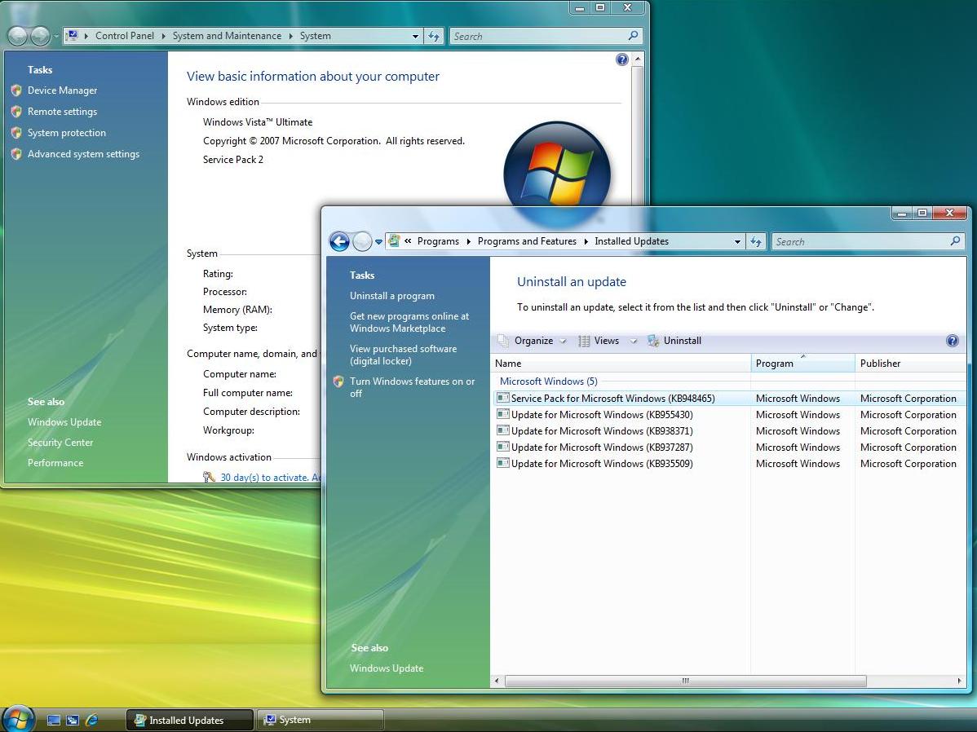This screenshot has width=977, height=732.
Task: Open Windows Update under See also
Action: 387,668
